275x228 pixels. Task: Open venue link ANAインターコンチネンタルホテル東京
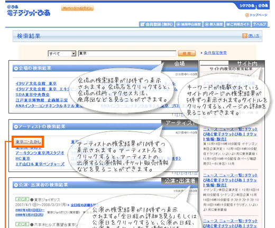49,106
